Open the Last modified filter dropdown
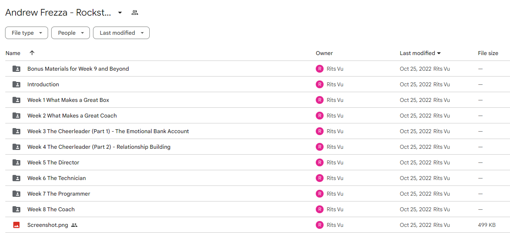510x246 pixels. pos(121,33)
